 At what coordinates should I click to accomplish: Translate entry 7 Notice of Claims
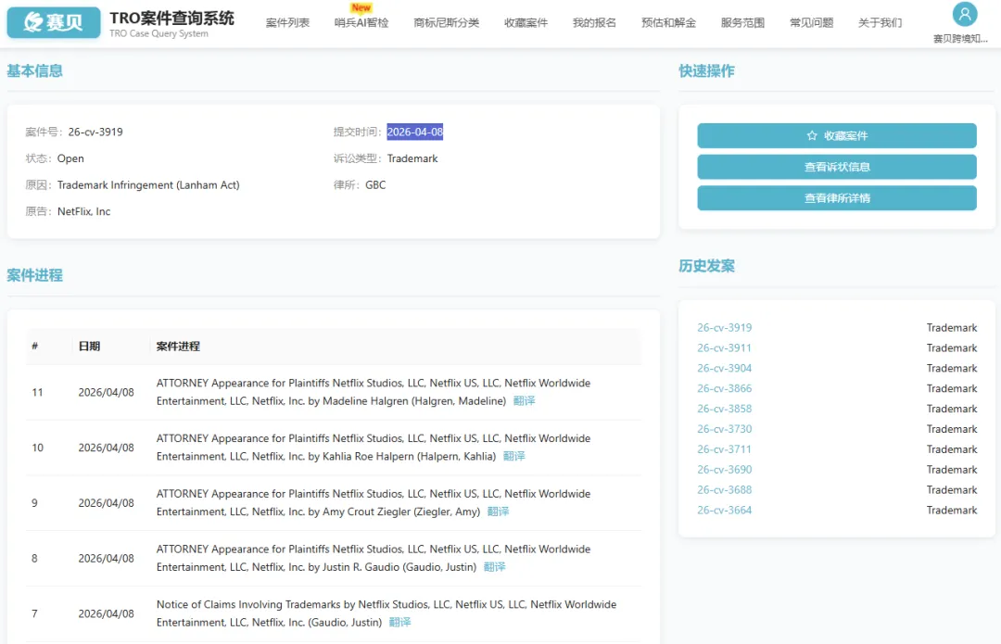click(399, 623)
